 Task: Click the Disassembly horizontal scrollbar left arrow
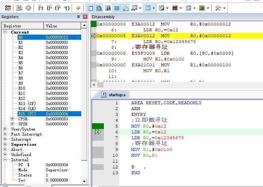(x=94, y=85)
